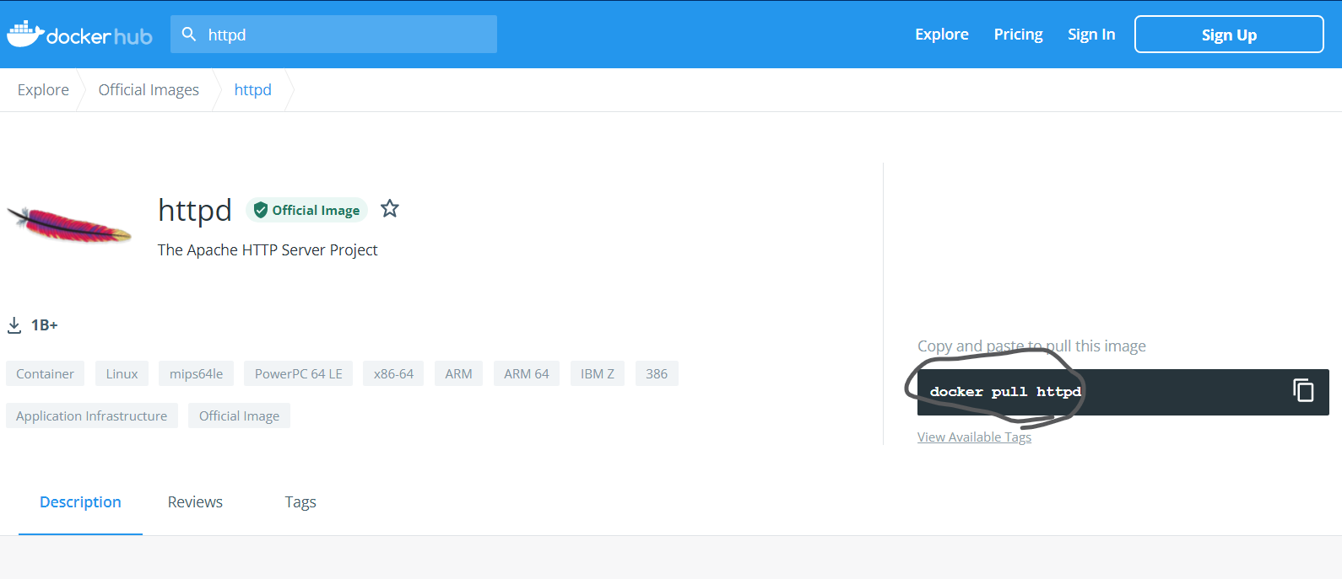Screen dimensions: 1342x579
Task: Select the PowerPC 64 LE chip
Action: click(299, 373)
